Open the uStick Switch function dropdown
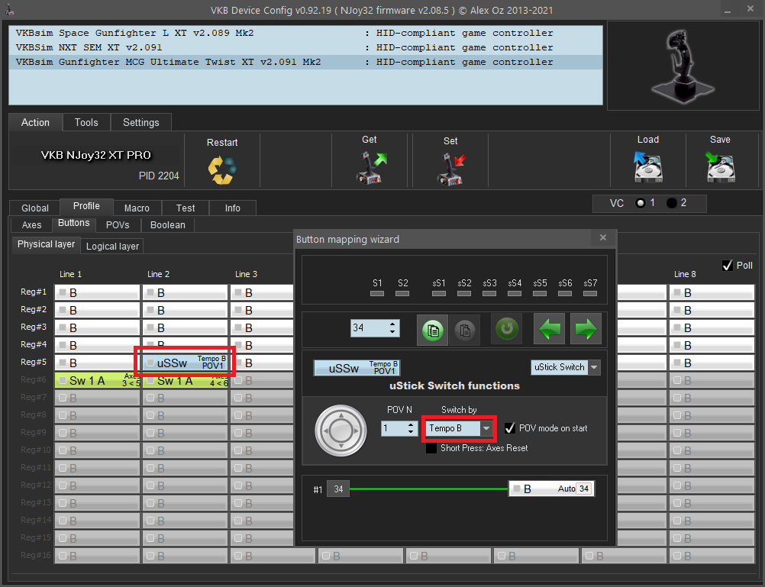 point(594,367)
